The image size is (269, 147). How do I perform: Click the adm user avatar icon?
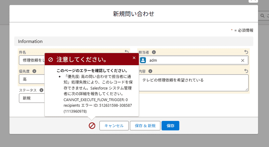click(143, 60)
